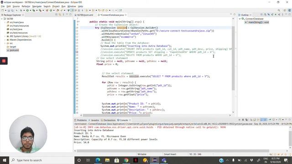Click the Console horizontal scrollbar
The width and height of the screenshot is (292, 164).
(173, 151)
